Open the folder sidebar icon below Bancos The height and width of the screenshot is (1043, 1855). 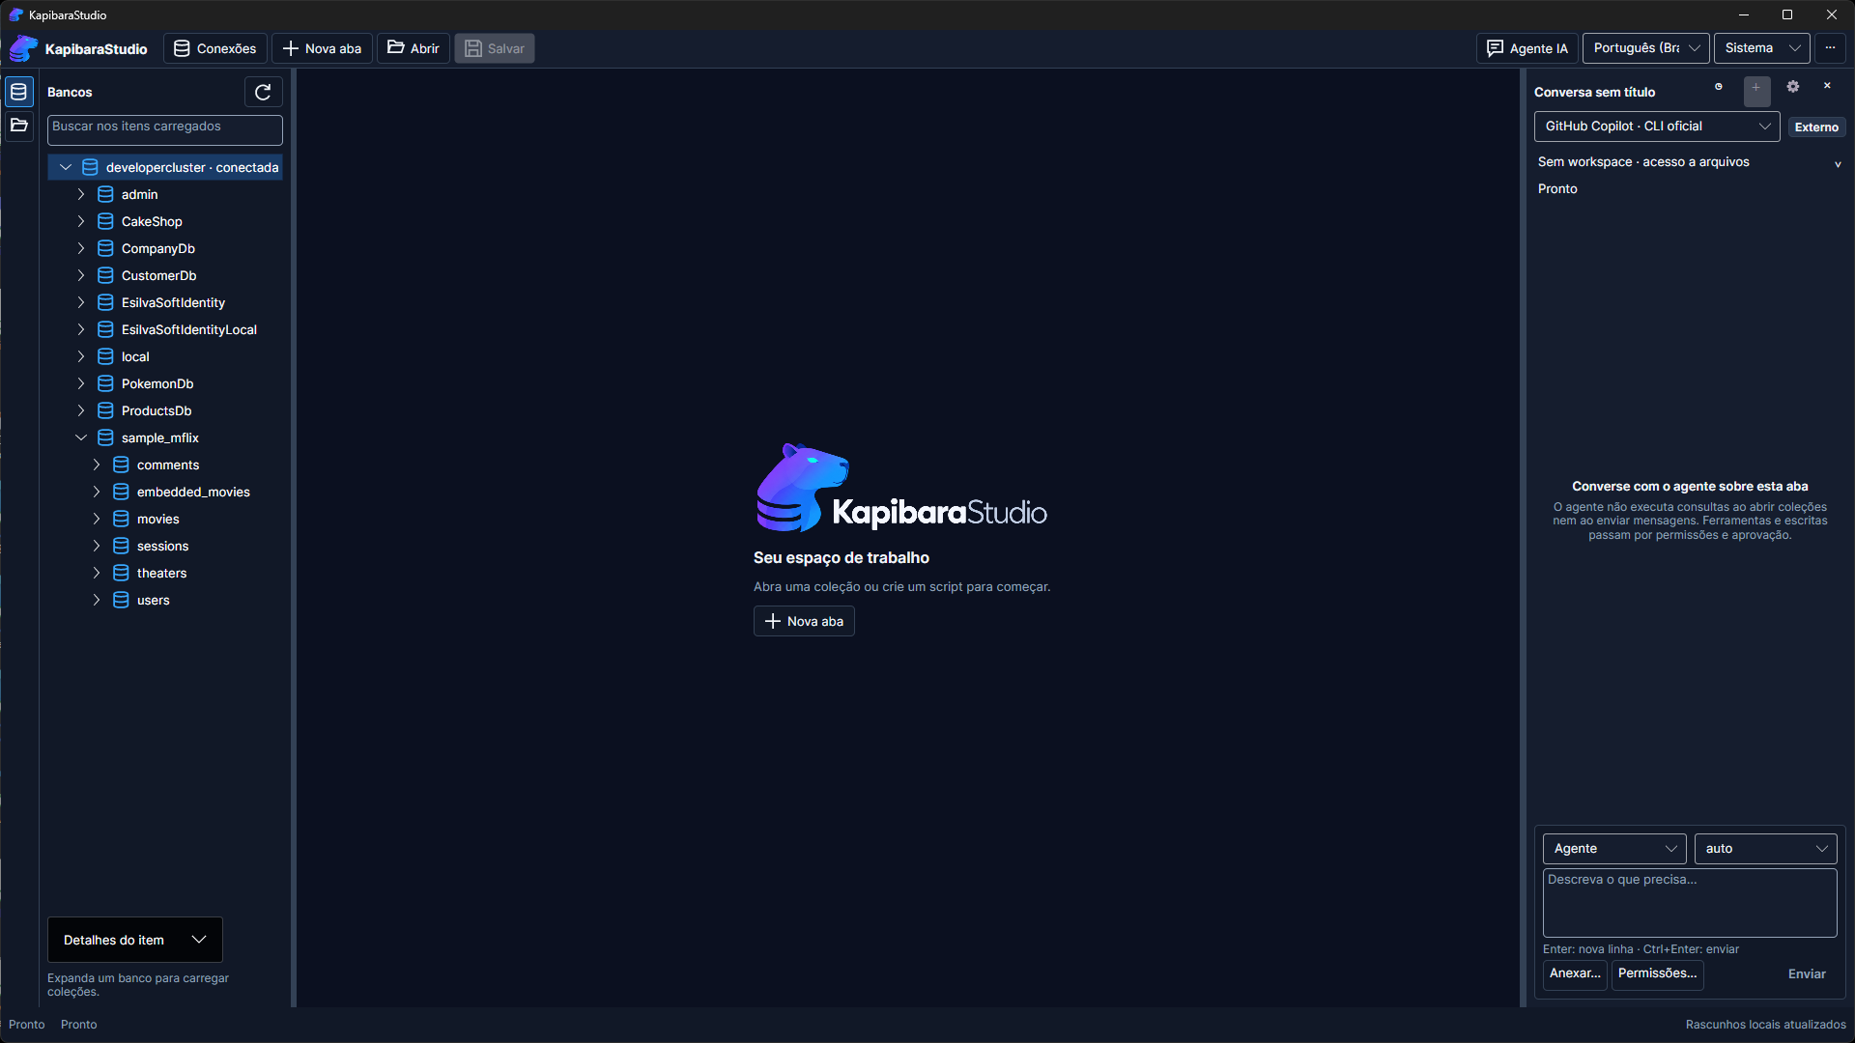point(18,126)
